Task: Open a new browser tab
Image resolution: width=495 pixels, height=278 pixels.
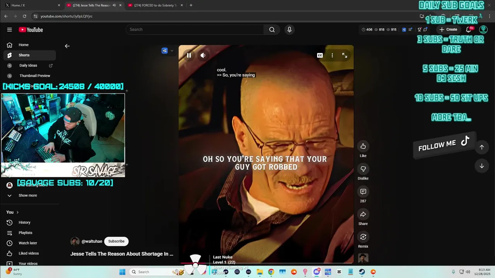Action: pos(191,5)
